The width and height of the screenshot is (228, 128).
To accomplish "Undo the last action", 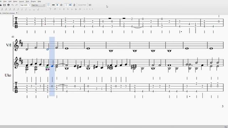I will 12,5.
